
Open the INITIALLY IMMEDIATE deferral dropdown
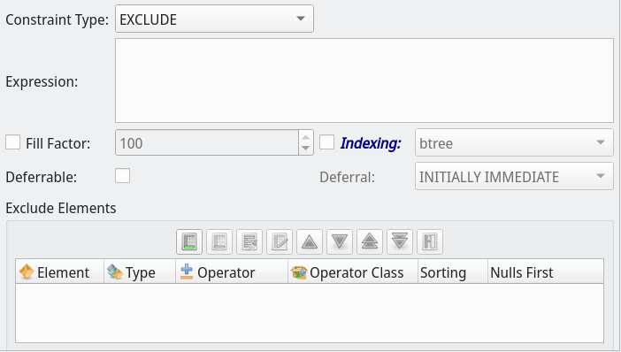pos(514,176)
